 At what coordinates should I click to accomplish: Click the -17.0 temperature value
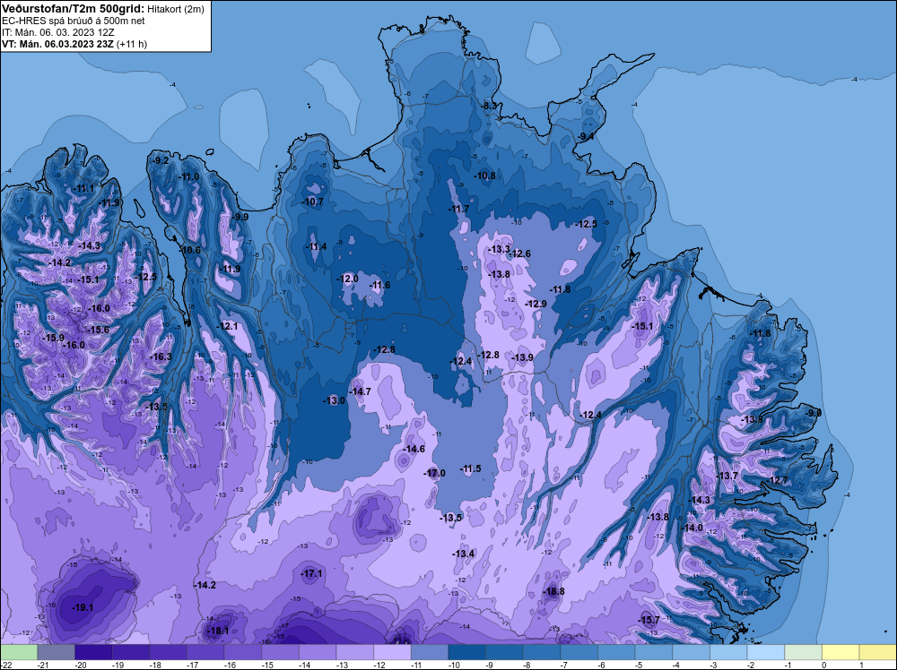435,473
